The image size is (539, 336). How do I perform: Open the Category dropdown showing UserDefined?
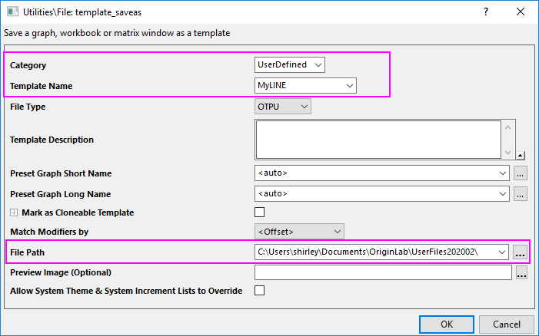coord(319,65)
